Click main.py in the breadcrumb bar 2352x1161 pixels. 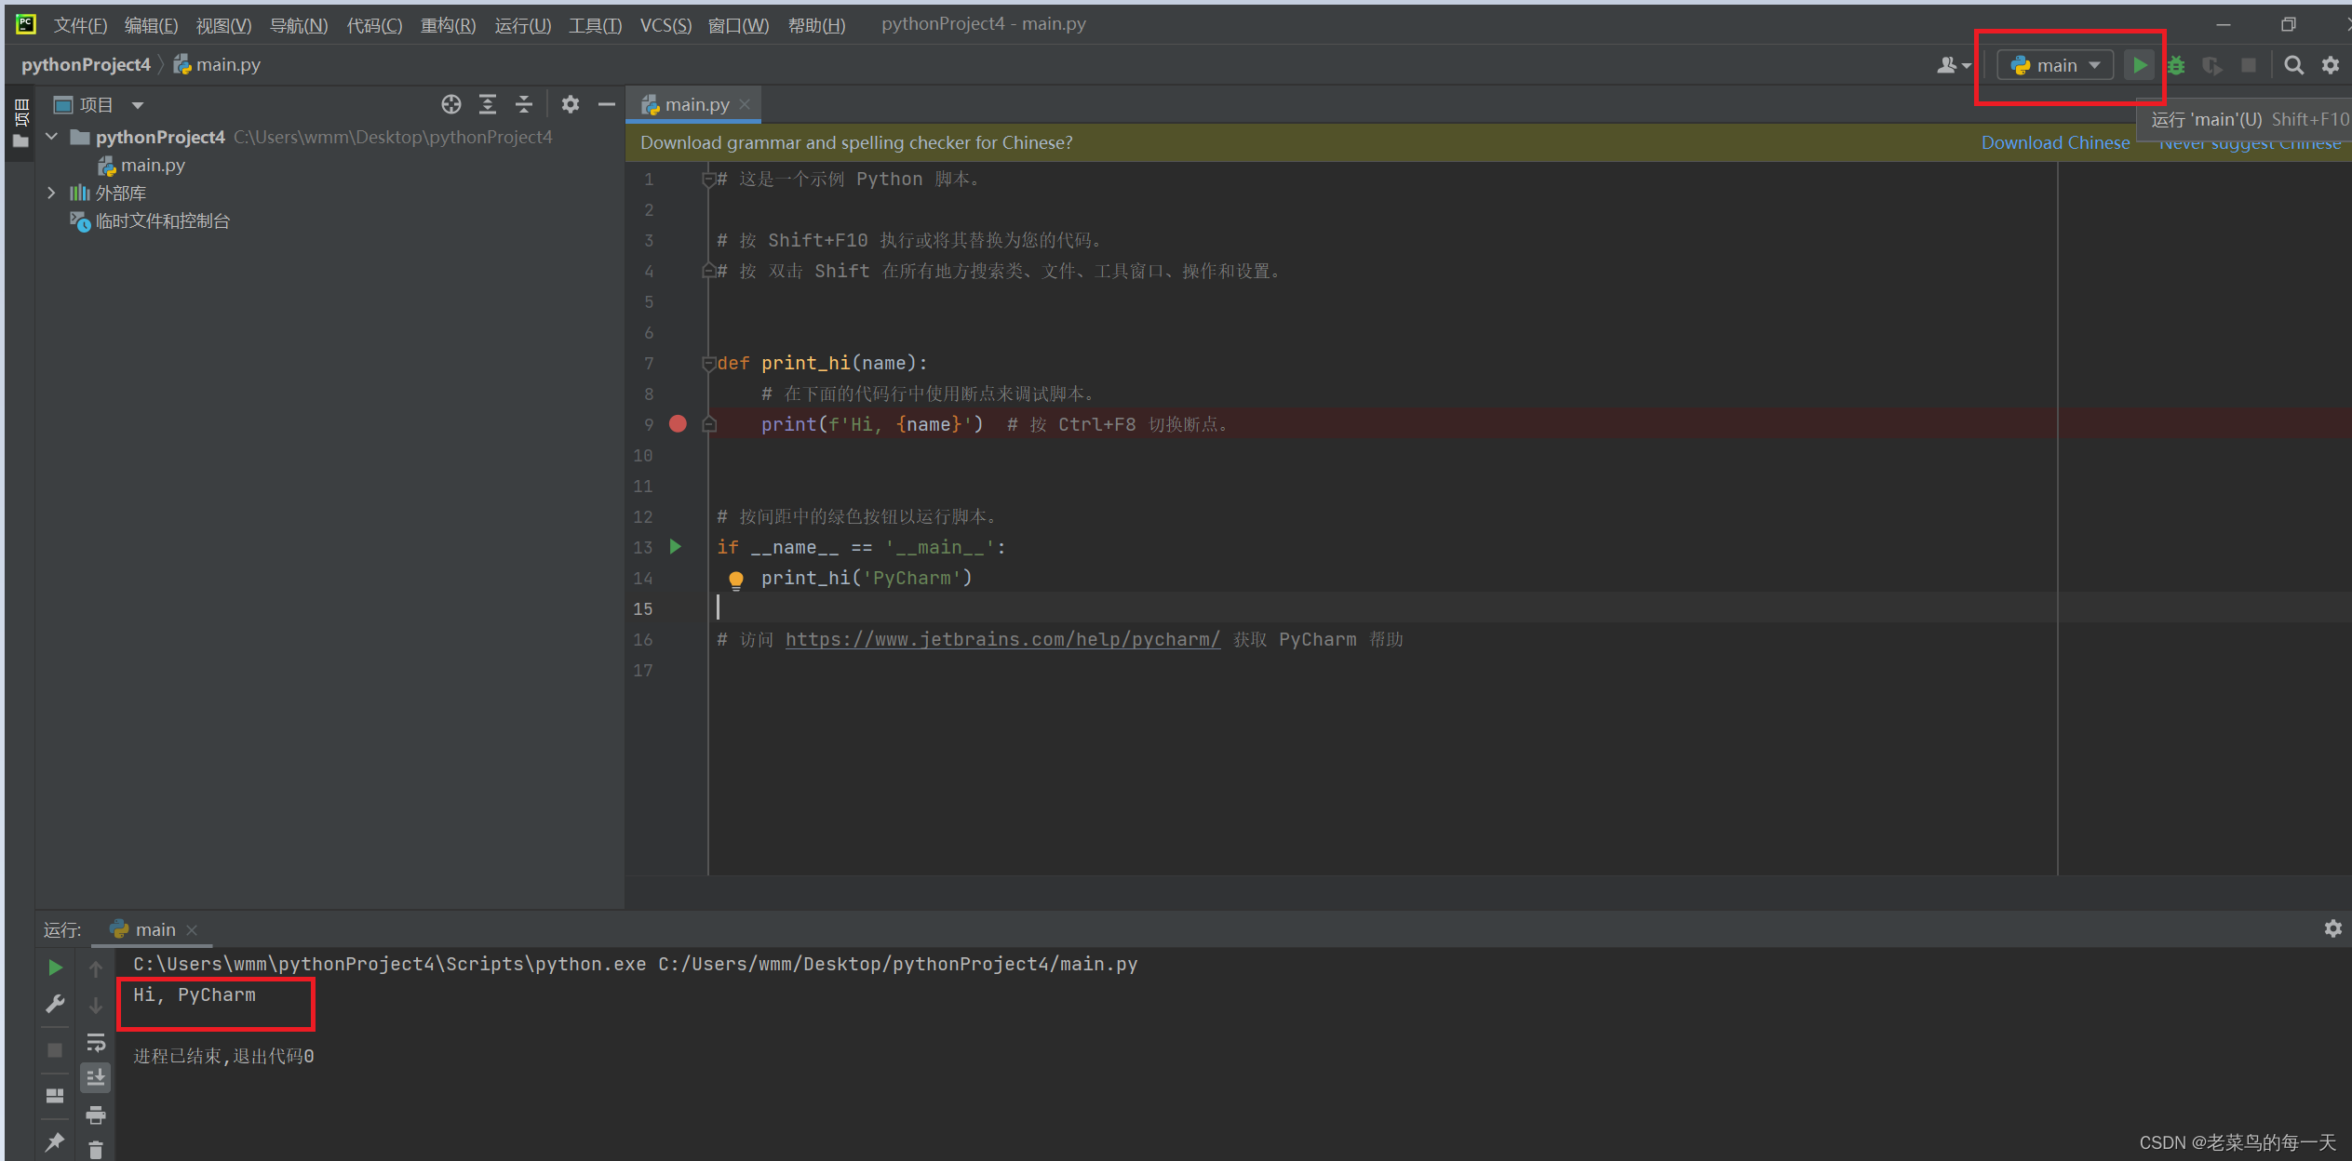tap(217, 64)
